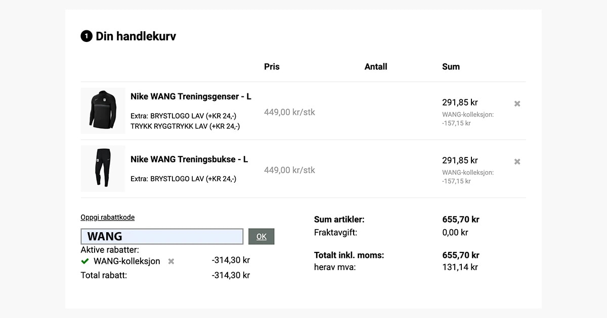Click the Sum column header
Screen dimensions: 607x318
point(451,67)
